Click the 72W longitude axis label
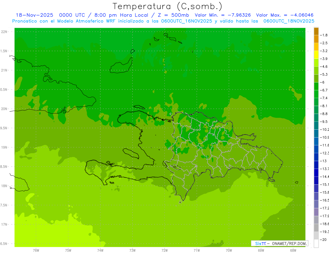329x254 pixels. 164,250
